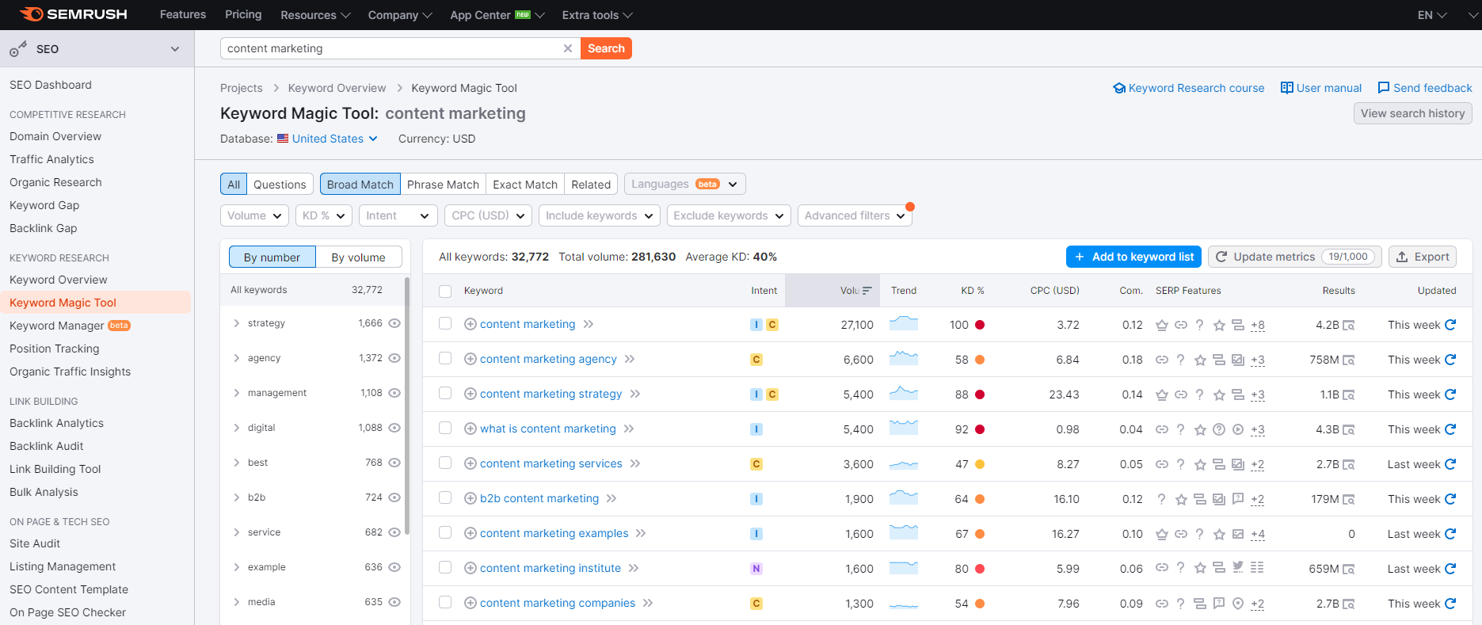1482x625 pixels.
Task: Click the Add to keyword list button
Action: pos(1133,257)
